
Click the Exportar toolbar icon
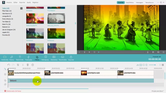pos(71,58)
